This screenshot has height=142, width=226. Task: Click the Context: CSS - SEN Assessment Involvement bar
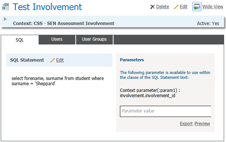(x=112, y=22)
